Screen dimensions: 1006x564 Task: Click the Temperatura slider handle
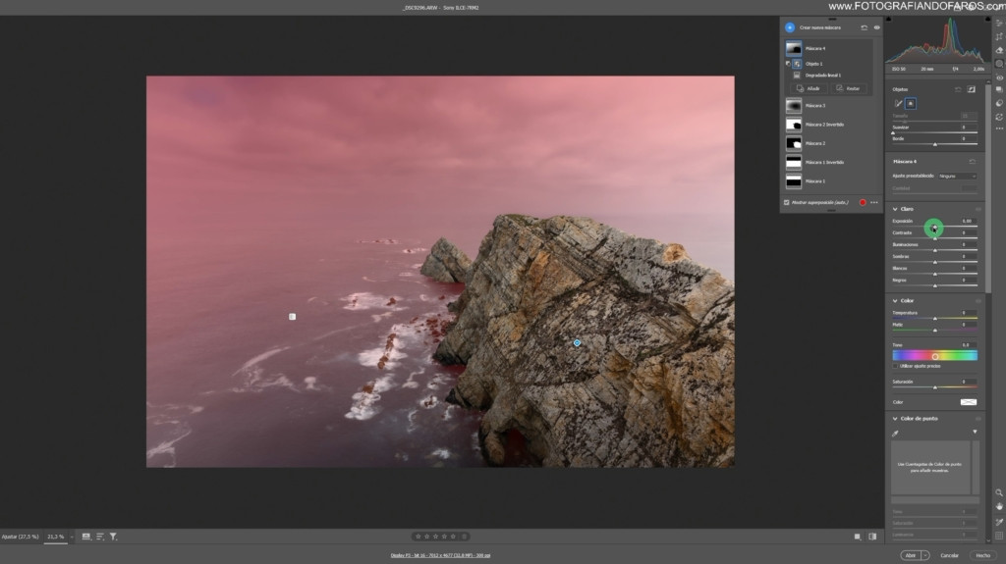tap(935, 318)
